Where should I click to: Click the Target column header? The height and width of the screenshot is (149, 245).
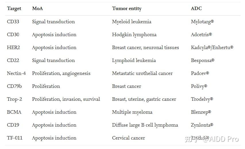pos(14,8)
